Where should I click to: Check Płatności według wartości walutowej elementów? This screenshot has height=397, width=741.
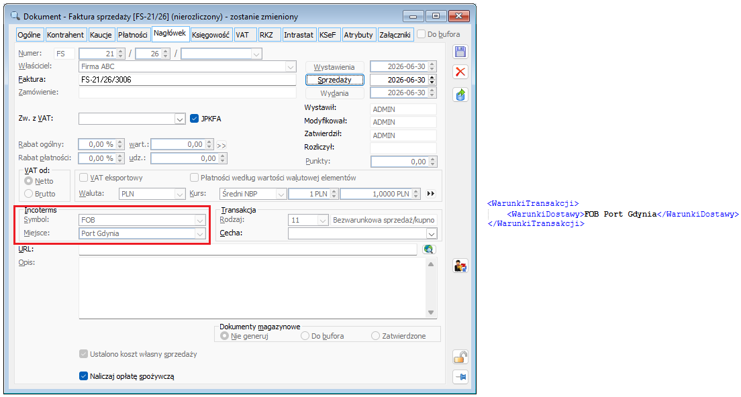(x=194, y=178)
